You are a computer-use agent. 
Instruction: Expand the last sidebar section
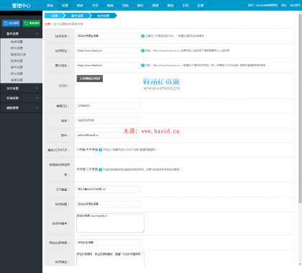pos(22,108)
